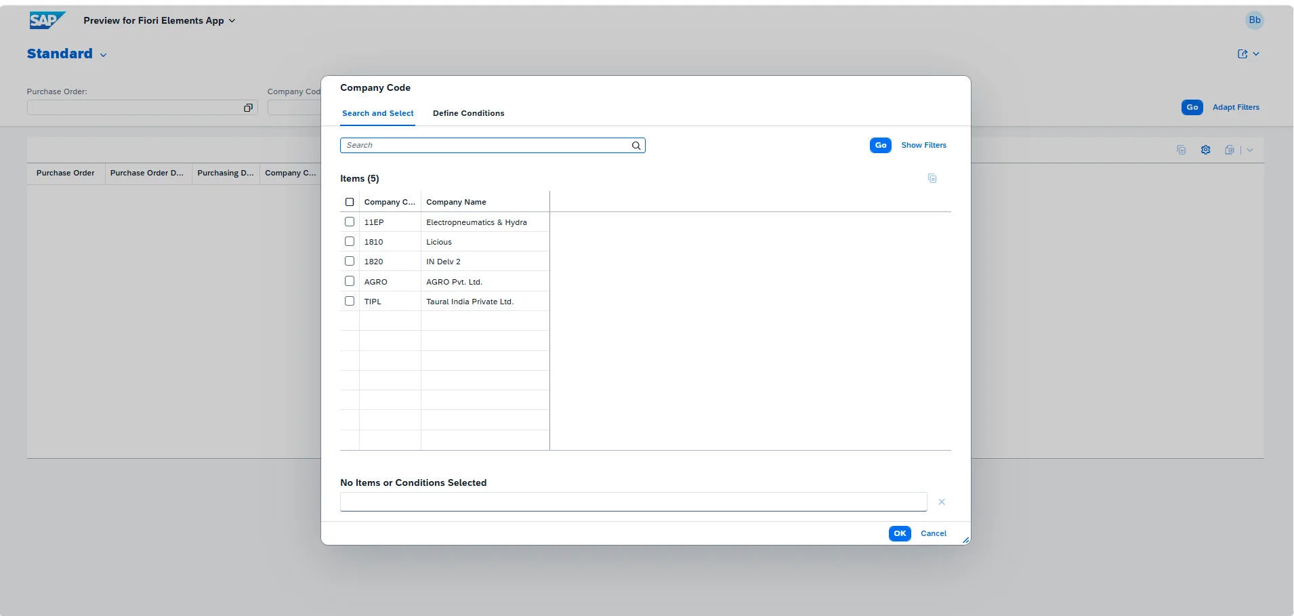Open the Bb user avatar menu
The width and height of the screenshot is (1294, 616).
pos(1254,20)
